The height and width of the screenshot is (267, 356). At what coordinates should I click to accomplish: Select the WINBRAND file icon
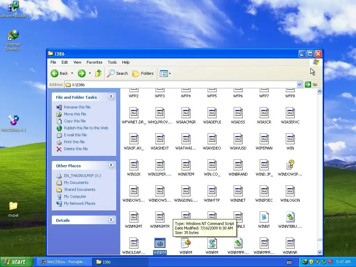pyautogui.click(x=238, y=165)
